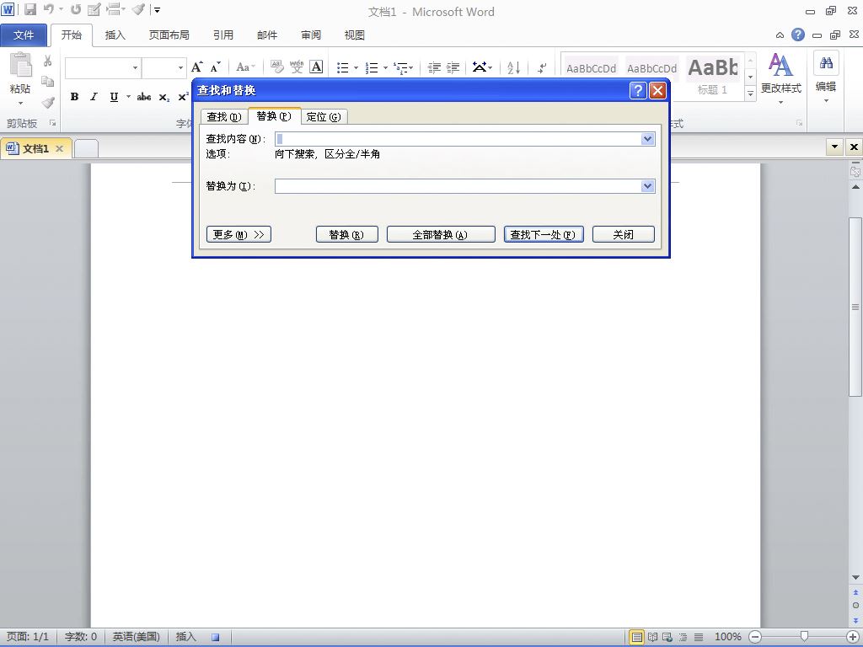Switch to the References (引用) tab
Screen dimensions: 863x647
click(x=222, y=35)
